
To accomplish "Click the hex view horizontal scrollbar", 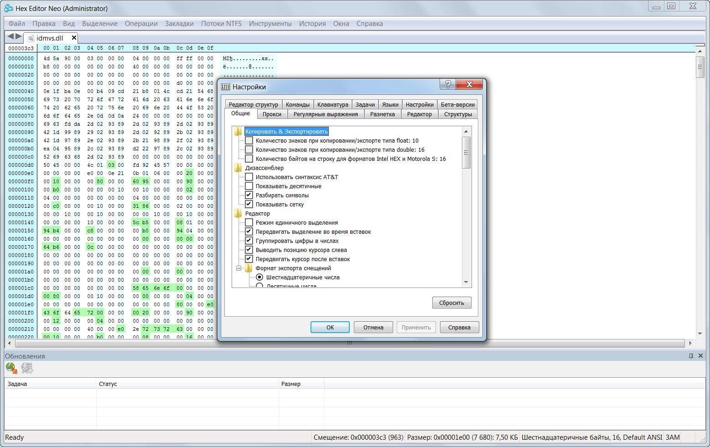I will (350, 343).
